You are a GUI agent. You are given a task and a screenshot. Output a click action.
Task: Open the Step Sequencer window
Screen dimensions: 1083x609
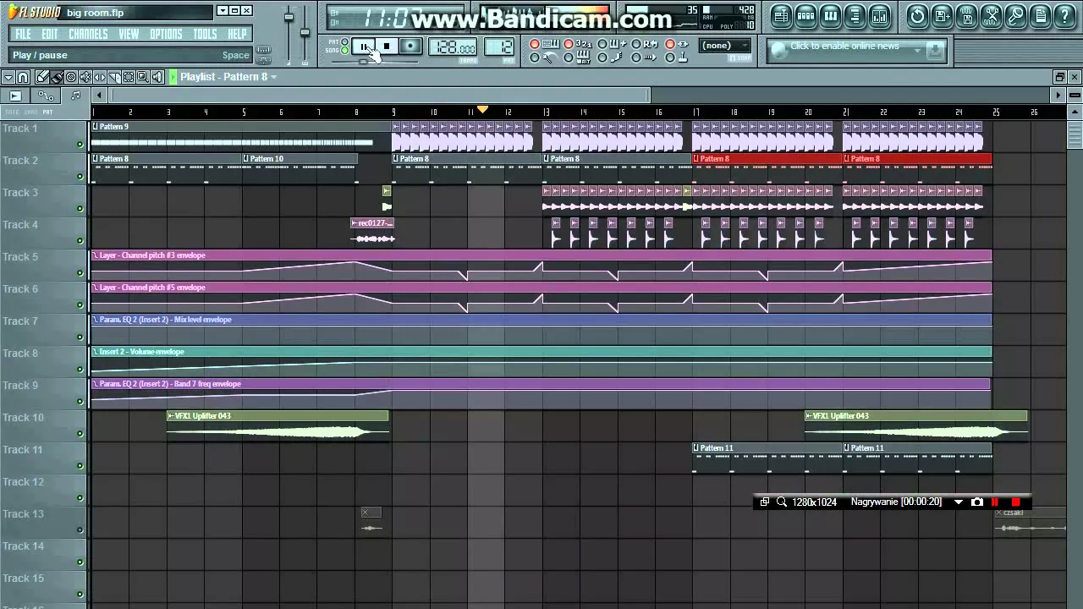pyautogui.click(x=806, y=16)
